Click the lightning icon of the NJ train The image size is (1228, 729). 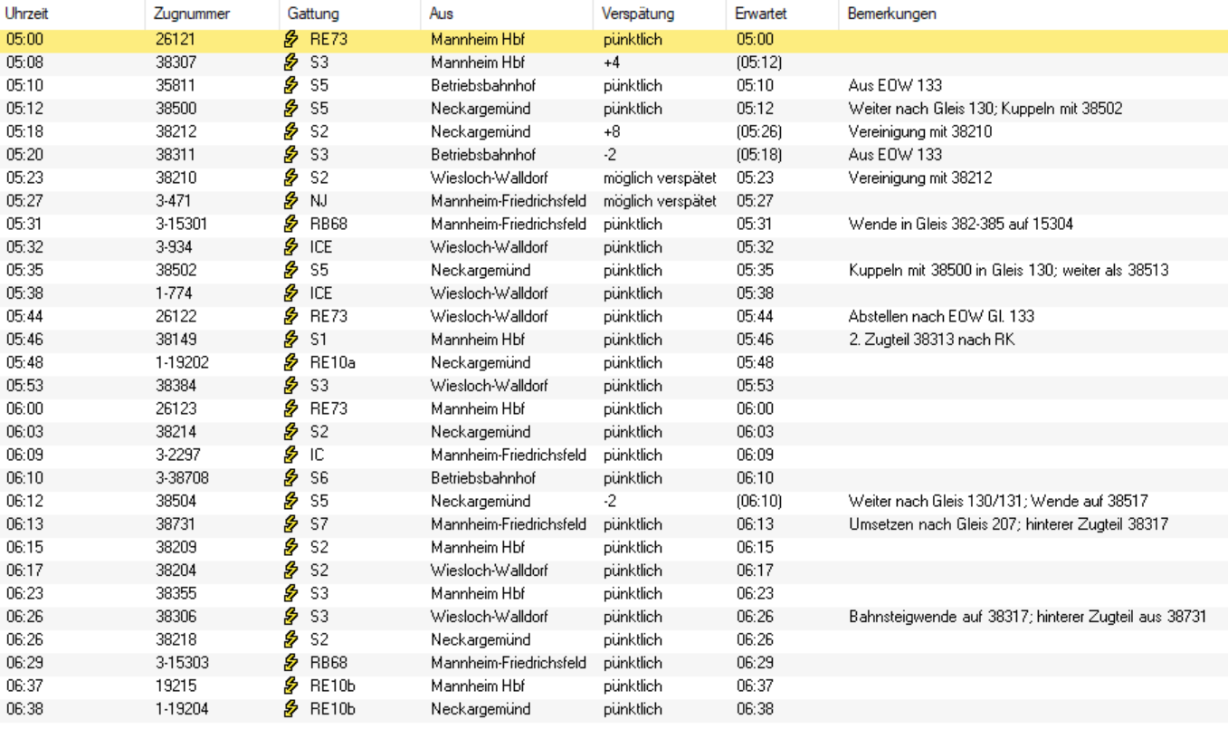coord(290,201)
